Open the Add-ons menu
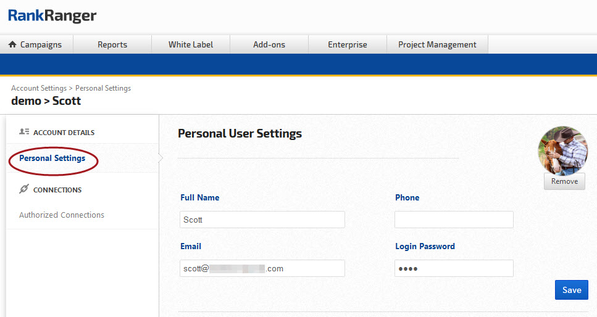Viewport: 597px width, 317px height. point(269,44)
